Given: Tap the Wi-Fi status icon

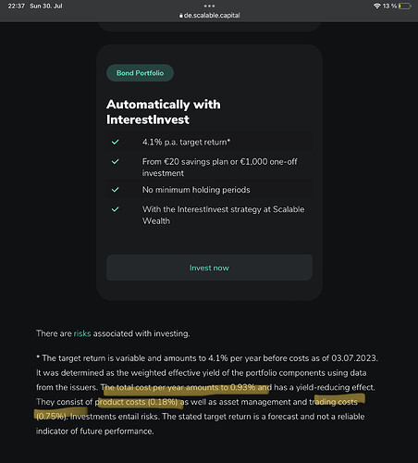Looking at the screenshot, I should click(376, 6).
